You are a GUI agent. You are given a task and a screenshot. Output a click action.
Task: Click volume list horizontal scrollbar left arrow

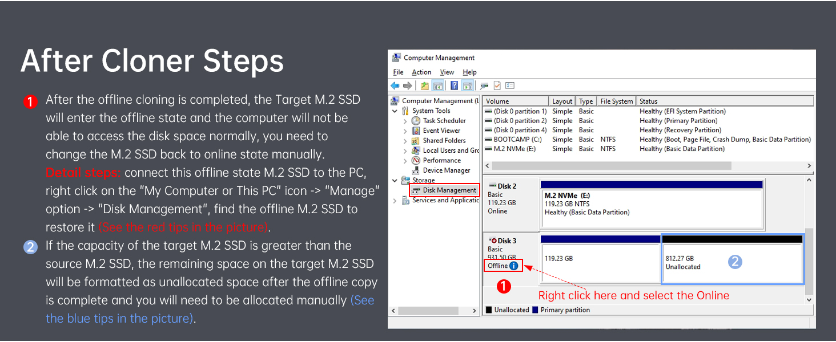[x=488, y=165]
